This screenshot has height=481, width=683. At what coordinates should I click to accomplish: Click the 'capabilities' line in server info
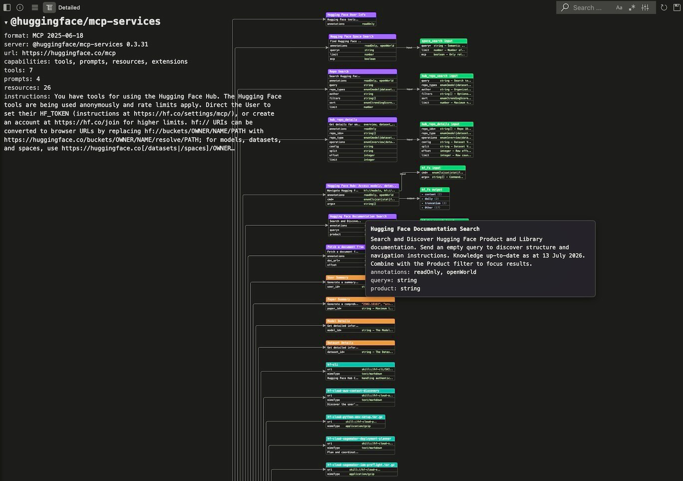96,62
